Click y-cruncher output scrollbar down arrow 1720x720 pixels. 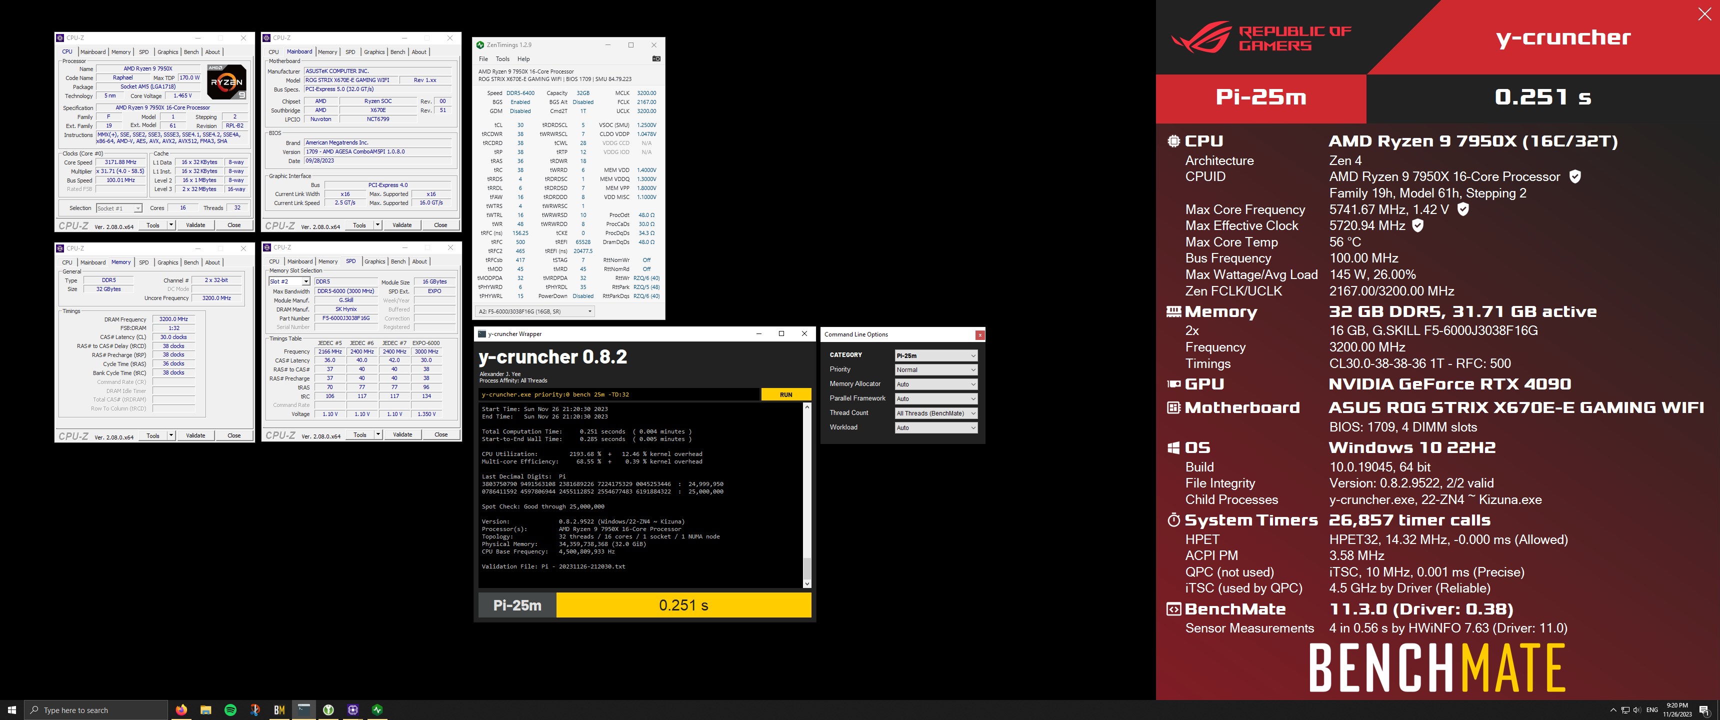click(x=806, y=583)
